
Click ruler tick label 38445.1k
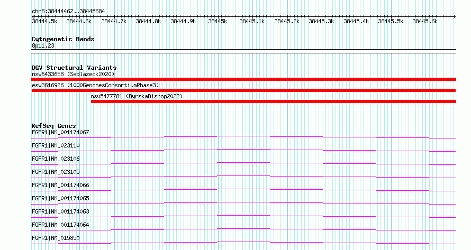[x=252, y=21]
